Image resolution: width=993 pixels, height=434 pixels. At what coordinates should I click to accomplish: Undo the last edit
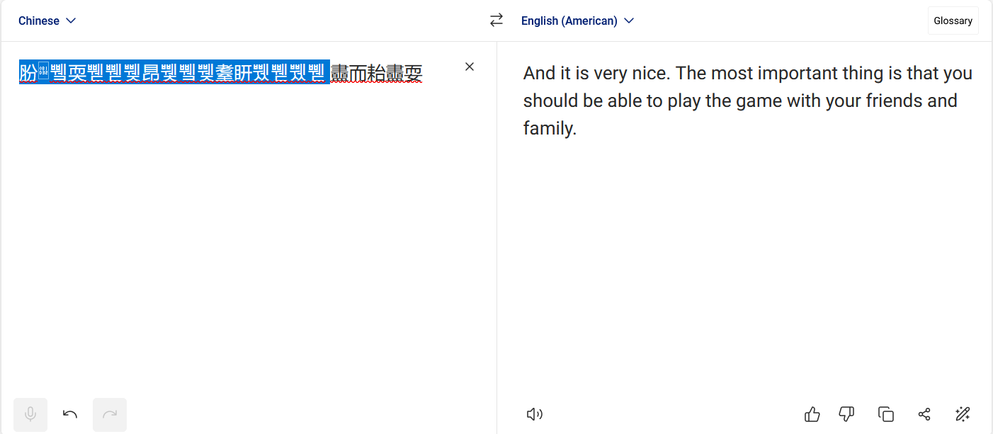coord(70,414)
